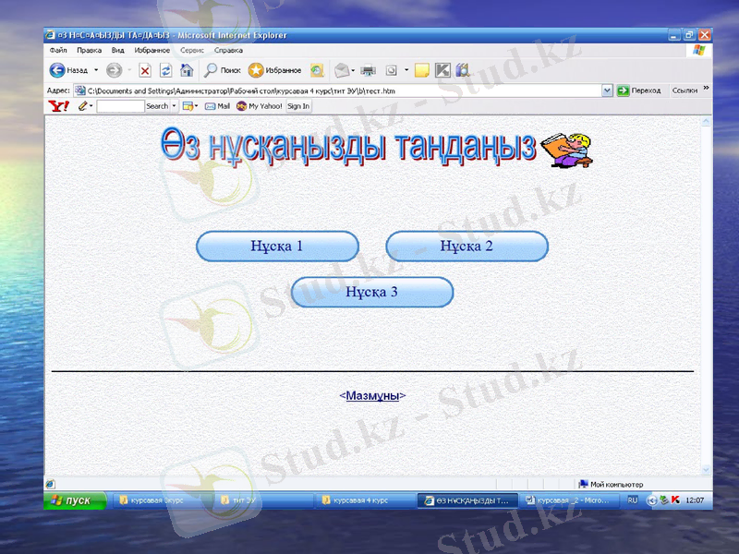Expand the Back button history dropdown
Image resolution: width=739 pixels, height=554 pixels.
coord(95,68)
